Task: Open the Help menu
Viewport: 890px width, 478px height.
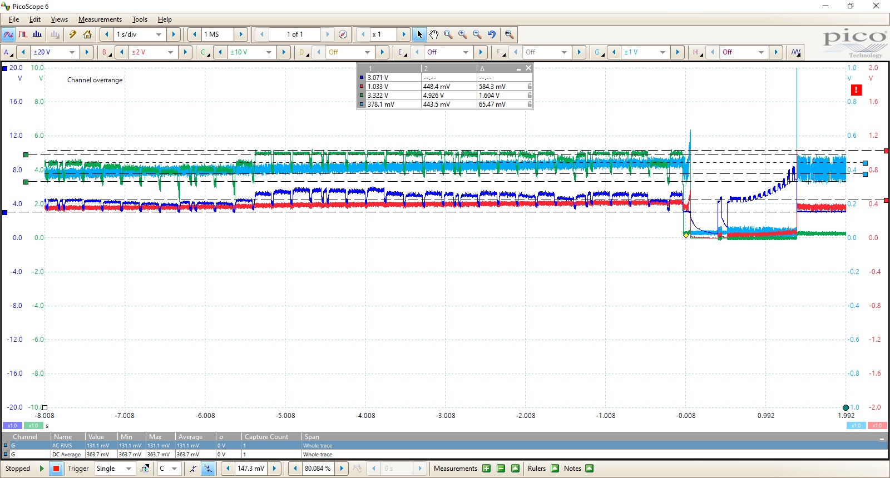Action: tap(165, 19)
